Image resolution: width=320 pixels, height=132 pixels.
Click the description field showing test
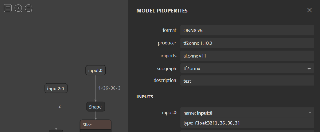pyautogui.click(x=247, y=81)
